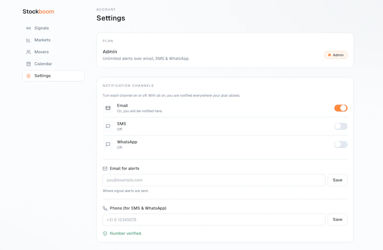
Task: Click the 'Admin' plan name text
Action: (x=110, y=52)
